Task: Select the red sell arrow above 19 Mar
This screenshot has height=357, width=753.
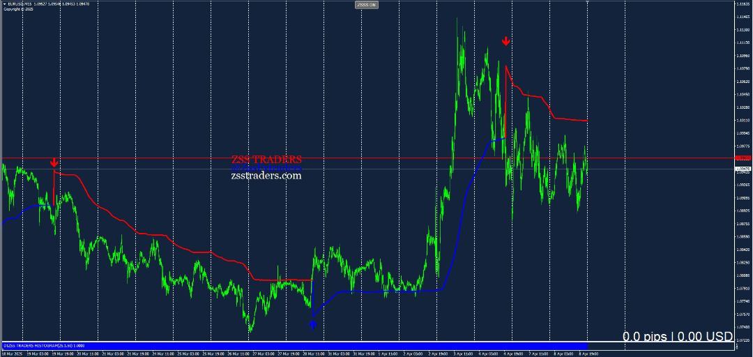Action: 54,162
